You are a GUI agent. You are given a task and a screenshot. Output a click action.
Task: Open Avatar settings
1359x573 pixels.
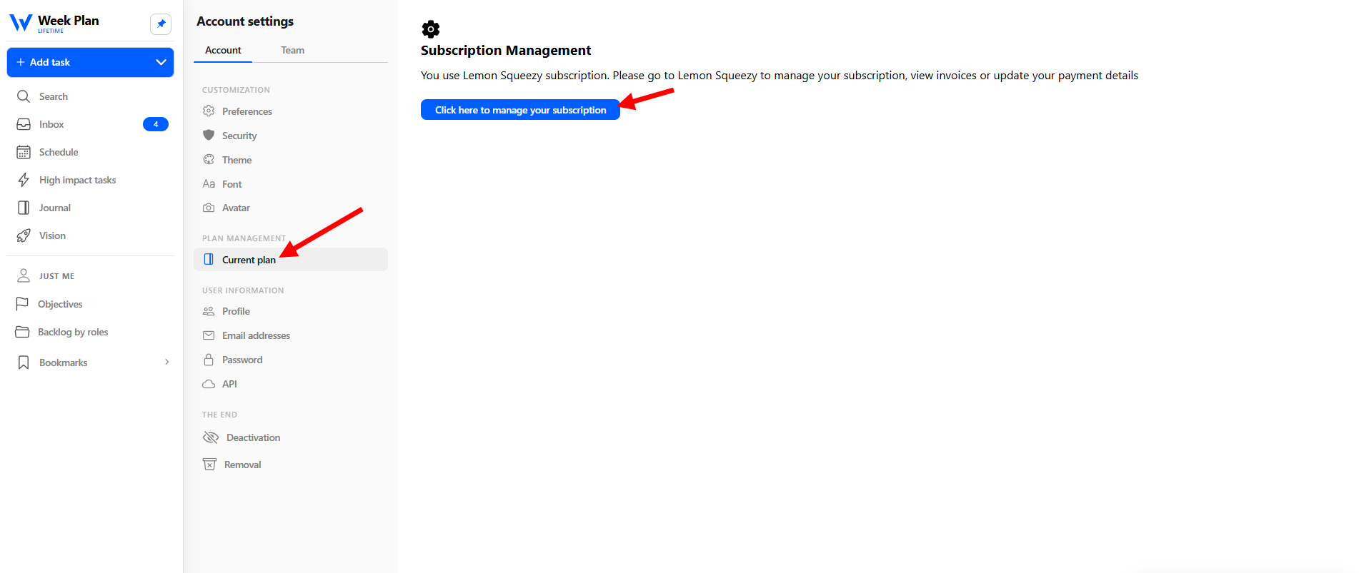(x=236, y=208)
